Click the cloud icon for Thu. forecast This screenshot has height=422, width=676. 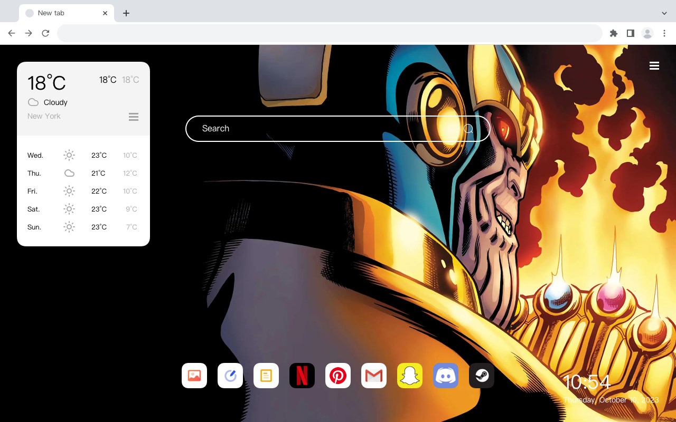(x=69, y=173)
